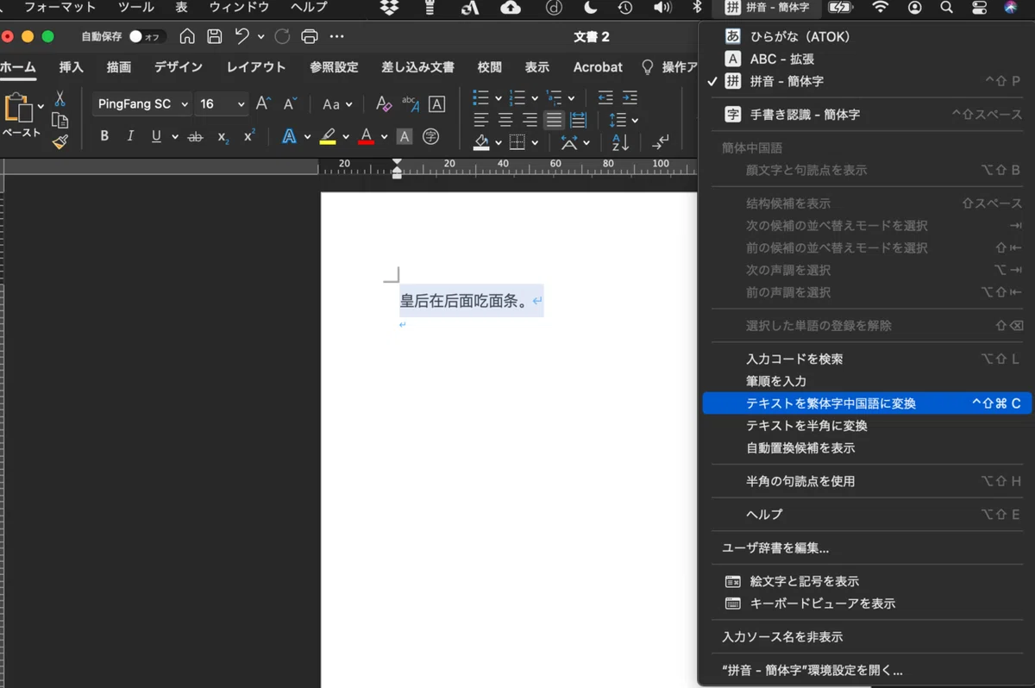Expand the Paste options arrow
This screenshot has width=1035, height=688.
pos(41,107)
